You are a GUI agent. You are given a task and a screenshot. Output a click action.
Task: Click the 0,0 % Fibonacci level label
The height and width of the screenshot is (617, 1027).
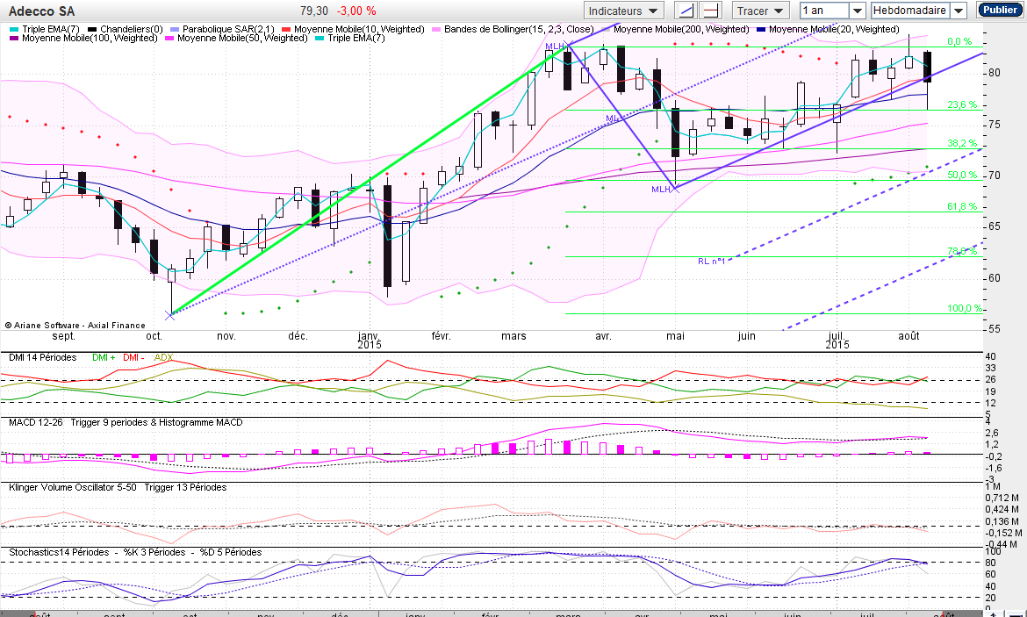click(959, 41)
